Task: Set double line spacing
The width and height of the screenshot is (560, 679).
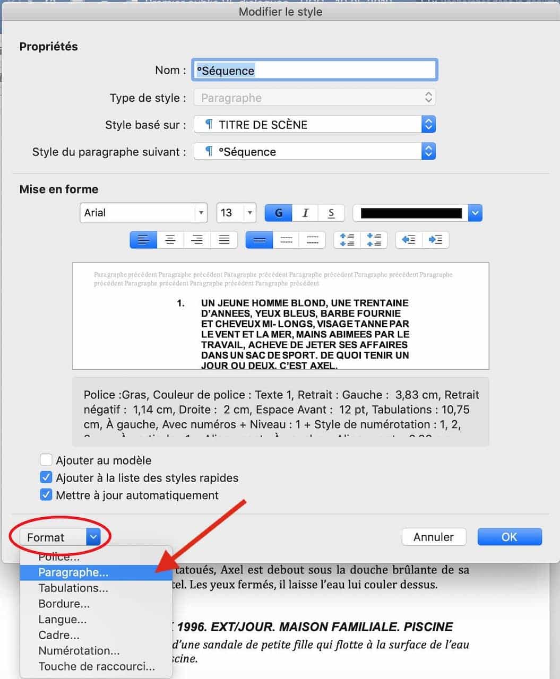Action: (x=313, y=240)
